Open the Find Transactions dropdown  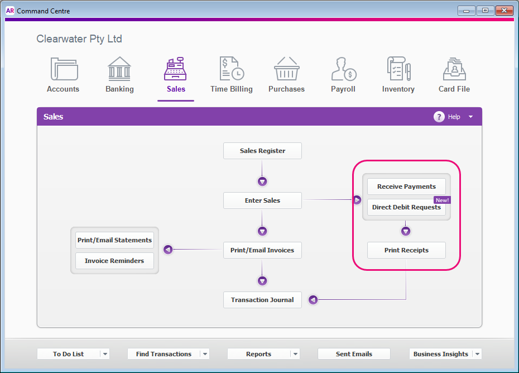tap(205, 353)
